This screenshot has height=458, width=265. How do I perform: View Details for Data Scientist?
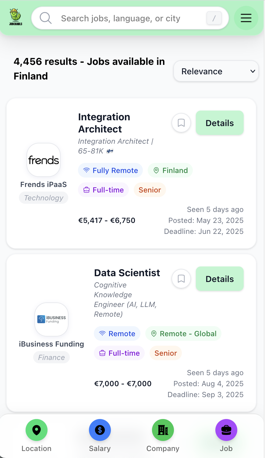(220, 279)
